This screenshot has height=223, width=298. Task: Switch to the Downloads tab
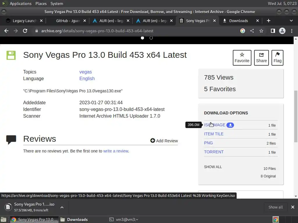[239, 21]
